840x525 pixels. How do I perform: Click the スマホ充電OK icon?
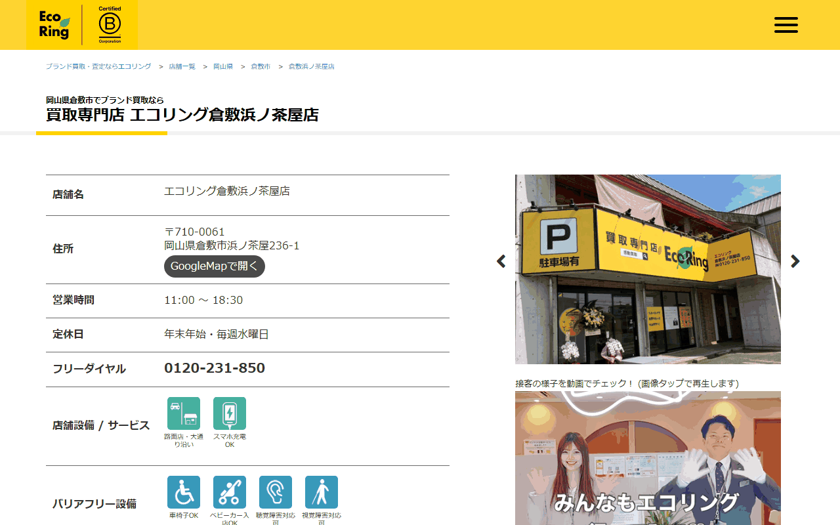[x=230, y=413]
